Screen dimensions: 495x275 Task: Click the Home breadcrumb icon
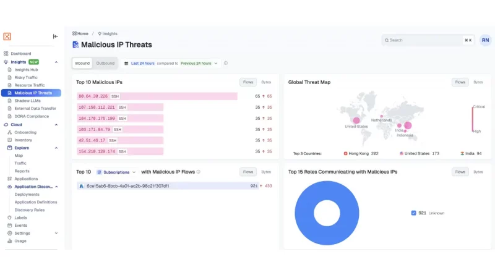(x=75, y=33)
